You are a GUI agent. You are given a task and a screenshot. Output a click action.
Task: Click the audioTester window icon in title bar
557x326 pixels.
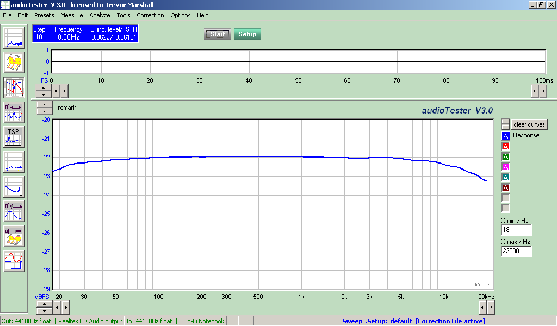coord(5,4)
